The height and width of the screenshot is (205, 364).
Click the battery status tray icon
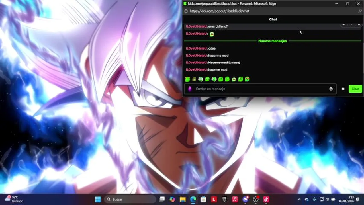pos(333,200)
